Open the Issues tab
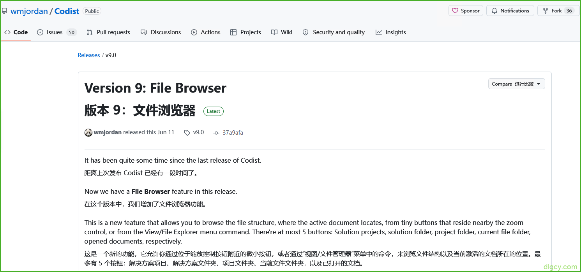581x272 pixels. pos(57,32)
